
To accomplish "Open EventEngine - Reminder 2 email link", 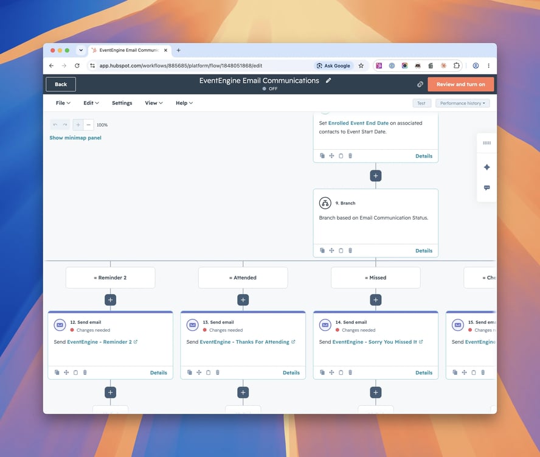I will pyautogui.click(x=102, y=342).
